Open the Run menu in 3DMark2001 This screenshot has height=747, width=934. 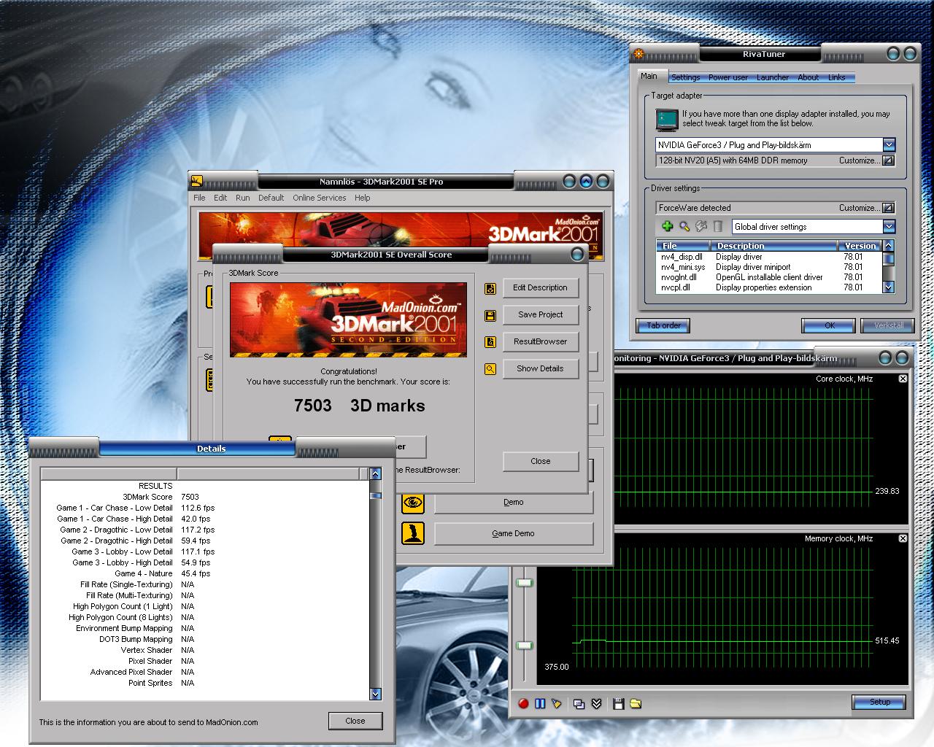tap(242, 198)
